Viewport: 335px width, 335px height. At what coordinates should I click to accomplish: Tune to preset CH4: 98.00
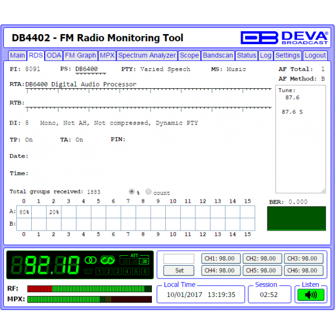coord(221,270)
